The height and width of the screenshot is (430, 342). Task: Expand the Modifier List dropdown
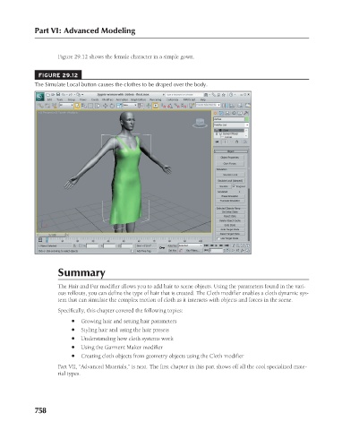coord(231,125)
